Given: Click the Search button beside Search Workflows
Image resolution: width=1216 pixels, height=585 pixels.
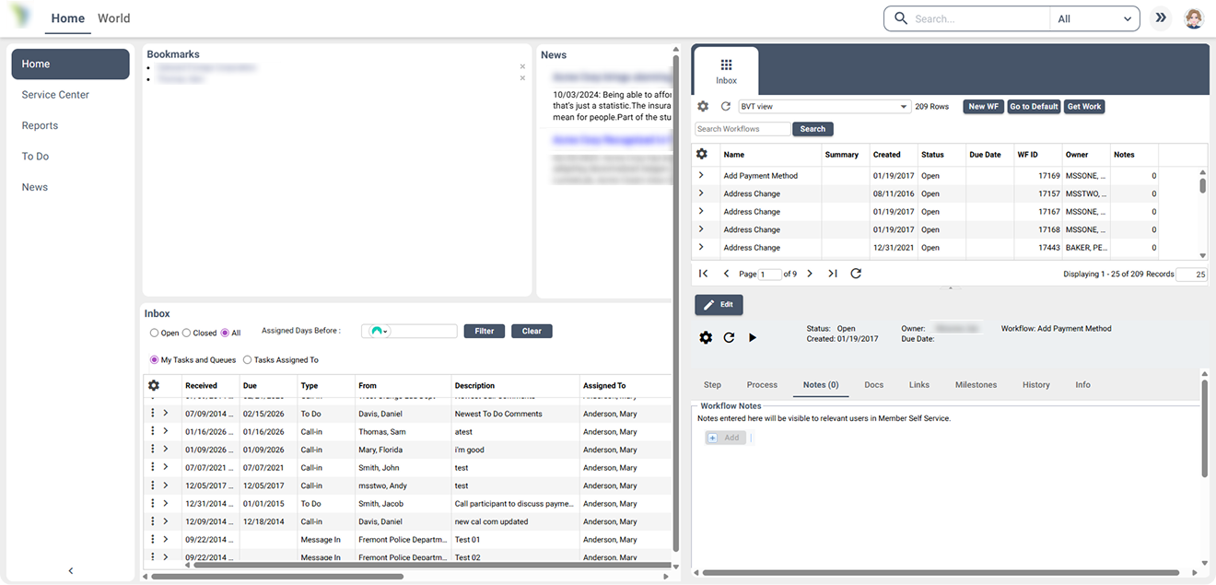Looking at the screenshot, I should coord(813,129).
